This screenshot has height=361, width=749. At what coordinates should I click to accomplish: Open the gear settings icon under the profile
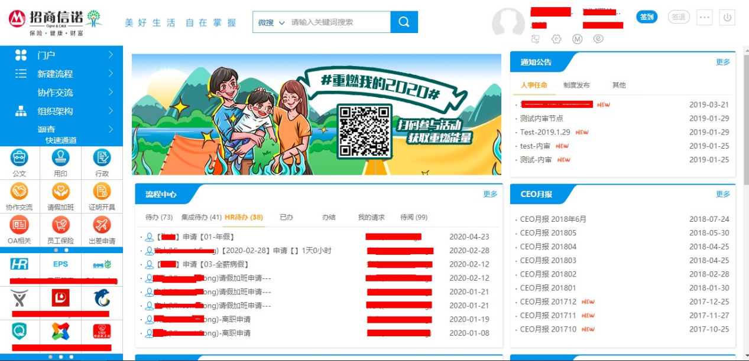coord(556,39)
